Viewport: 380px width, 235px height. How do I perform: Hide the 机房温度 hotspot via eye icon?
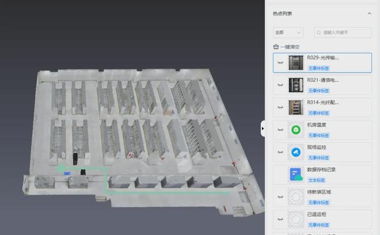pos(280,130)
